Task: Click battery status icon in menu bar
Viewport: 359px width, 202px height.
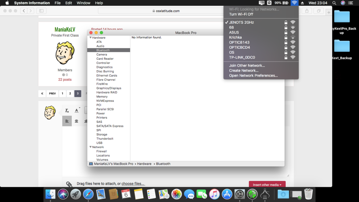Action: coord(285,3)
